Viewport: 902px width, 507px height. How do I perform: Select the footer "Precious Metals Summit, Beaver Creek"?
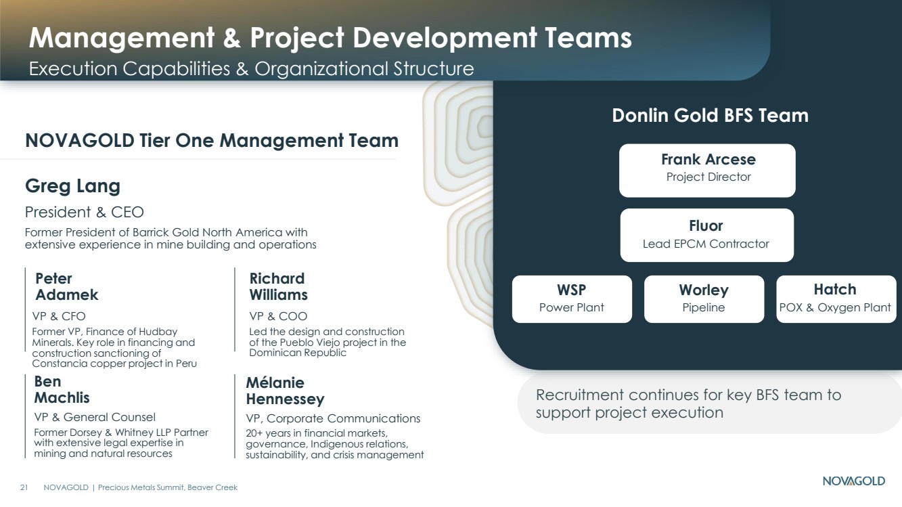point(167,487)
